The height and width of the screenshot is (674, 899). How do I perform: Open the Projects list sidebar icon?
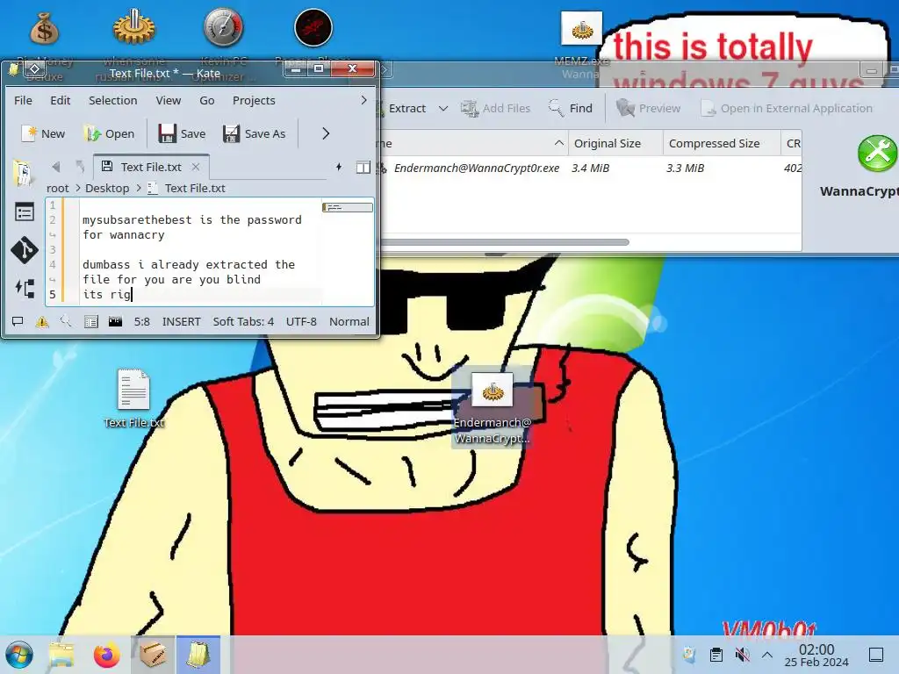pyautogui.click(x=24, y=212)
